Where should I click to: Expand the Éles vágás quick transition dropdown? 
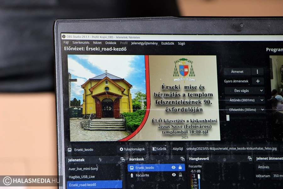coord(261,91)
